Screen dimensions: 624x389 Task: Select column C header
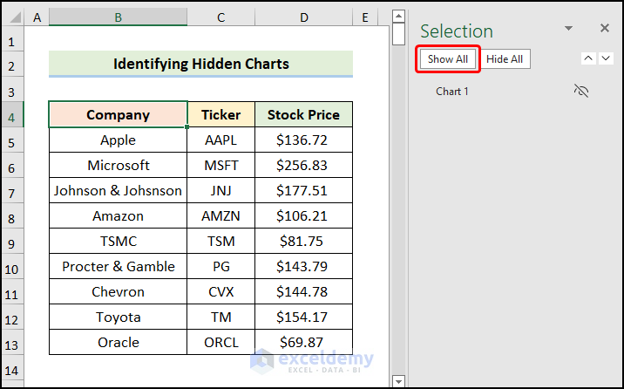click(x=220, y=17)
